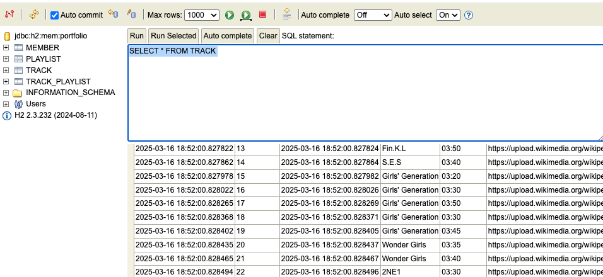Expand the TRACK table node
The image size is (603, 277).
[x=6, y=71]
